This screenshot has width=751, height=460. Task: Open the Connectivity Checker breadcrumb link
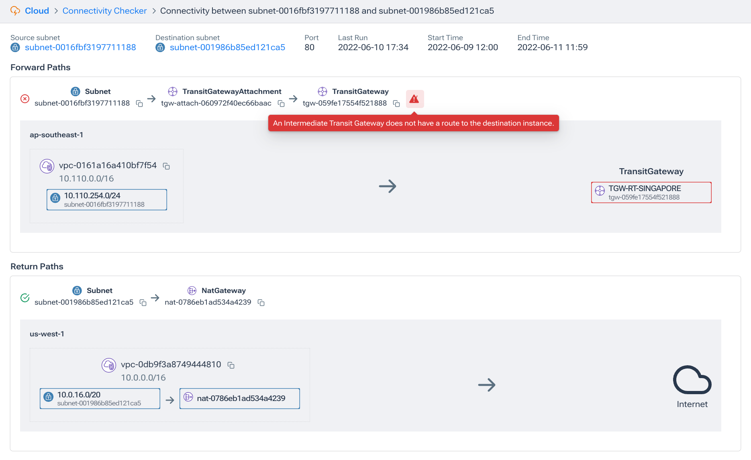click(104, 10)
